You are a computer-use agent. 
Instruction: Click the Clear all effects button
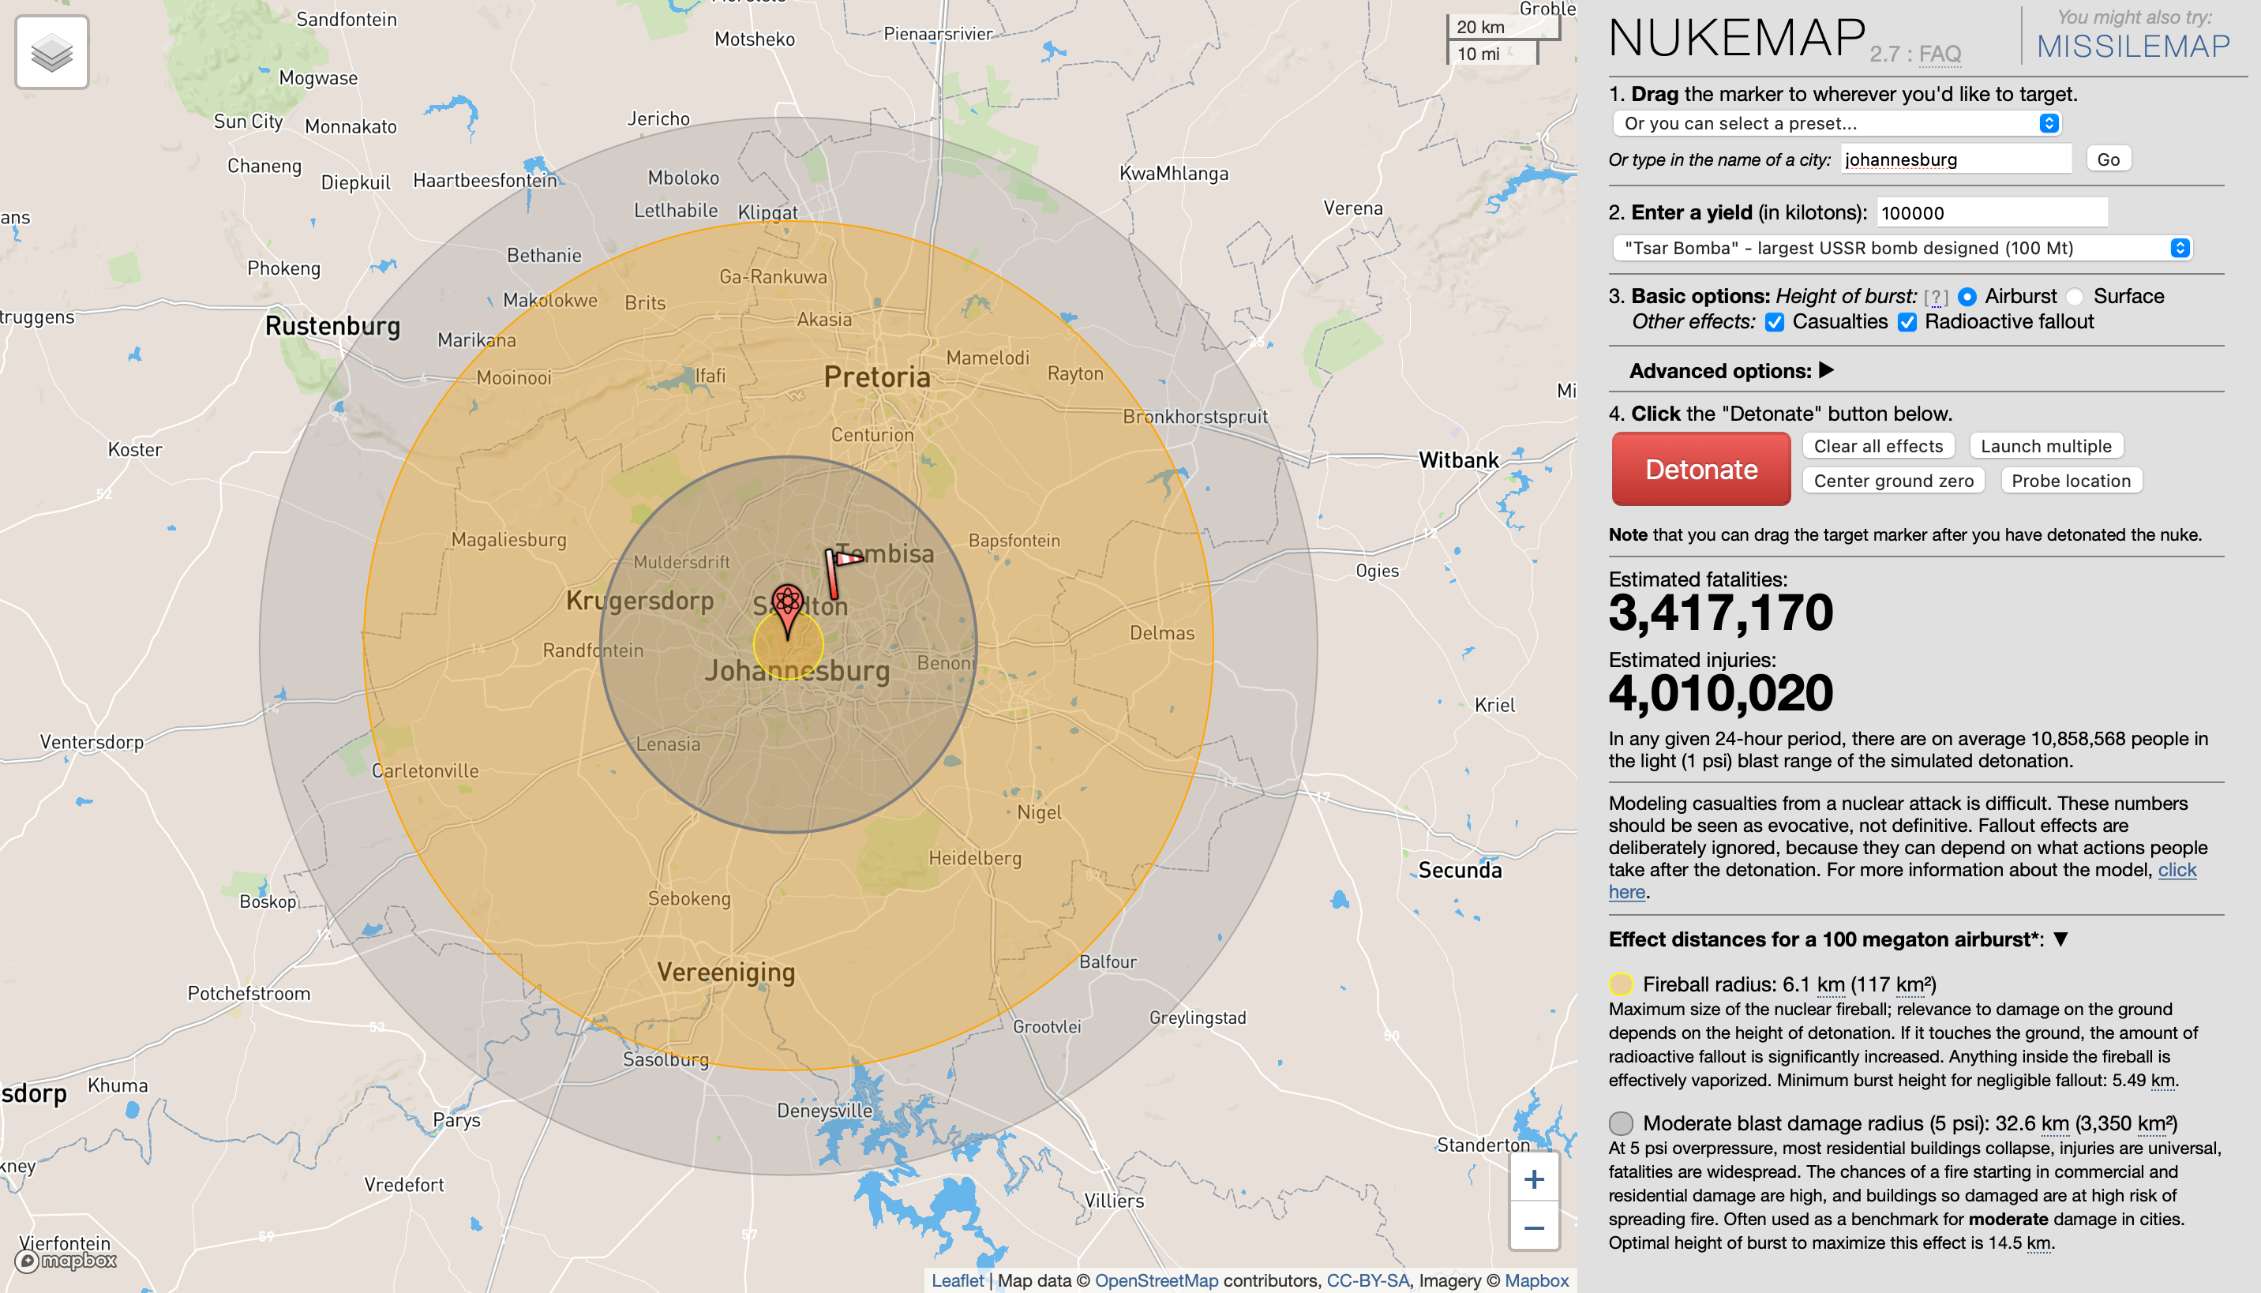[1878, 446]
